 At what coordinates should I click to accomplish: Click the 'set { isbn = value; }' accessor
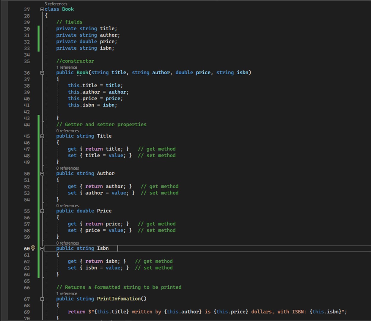tap(98, 268)
